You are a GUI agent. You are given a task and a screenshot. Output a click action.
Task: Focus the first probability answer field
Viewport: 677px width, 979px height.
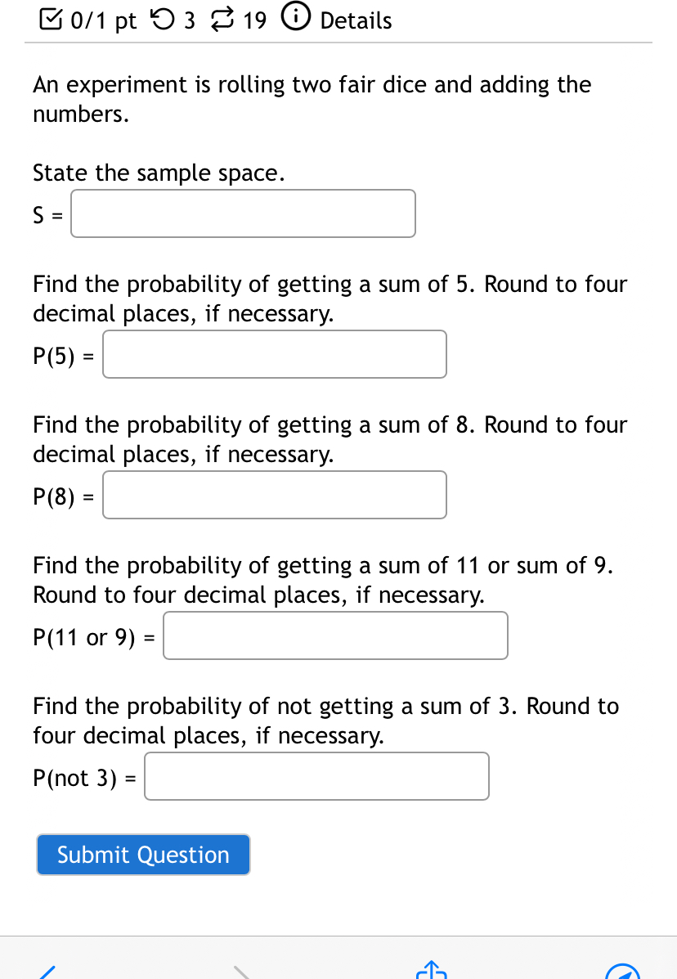[274, 353]
